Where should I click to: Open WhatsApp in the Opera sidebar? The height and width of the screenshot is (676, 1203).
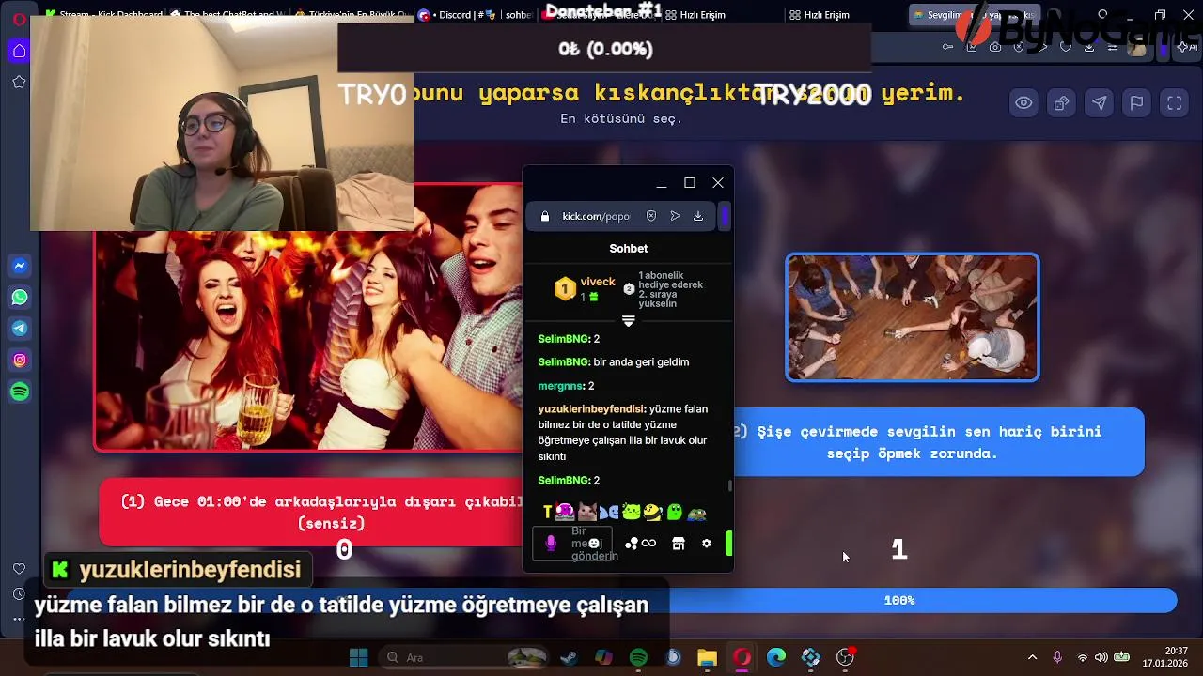coord(20,298)
